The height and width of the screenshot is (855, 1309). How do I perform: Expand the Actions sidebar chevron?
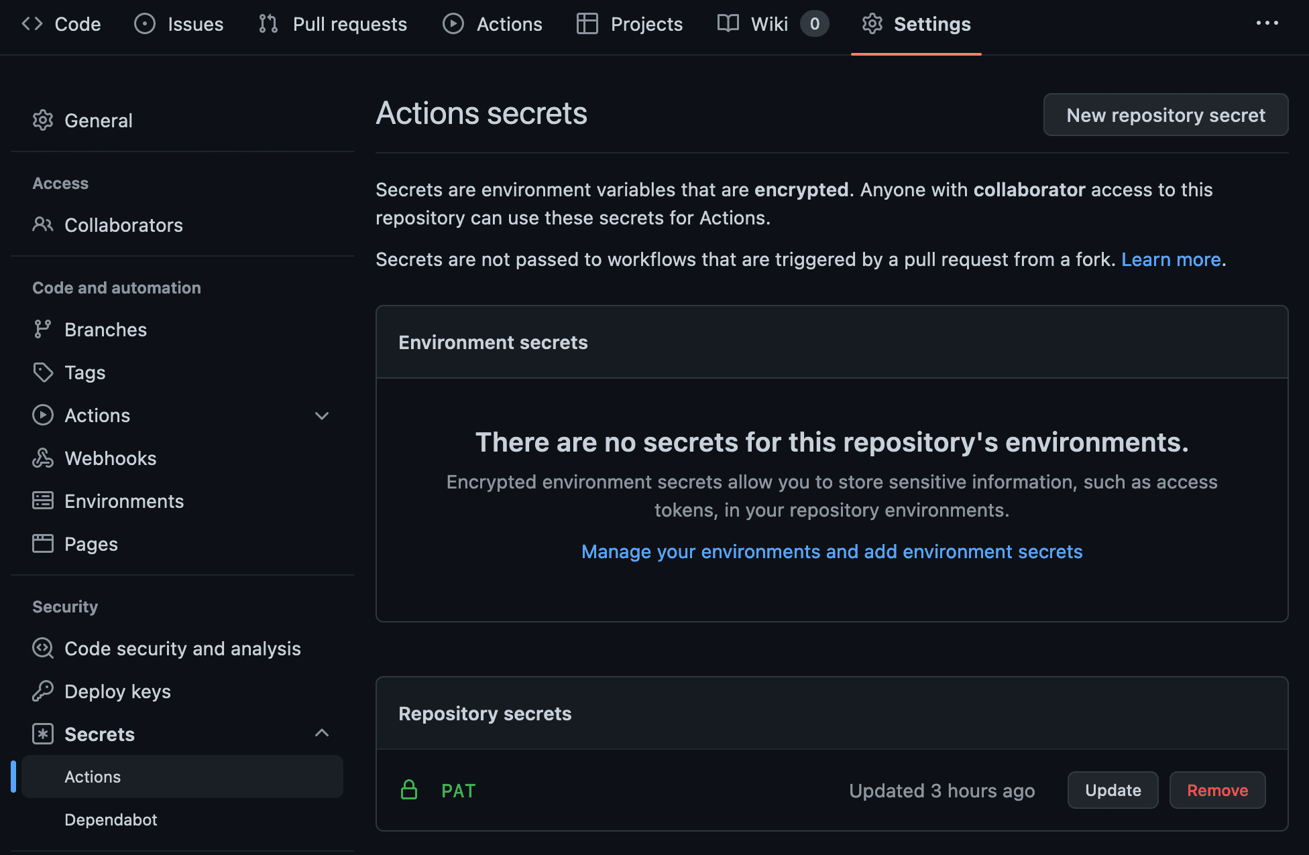pos(322,415)
